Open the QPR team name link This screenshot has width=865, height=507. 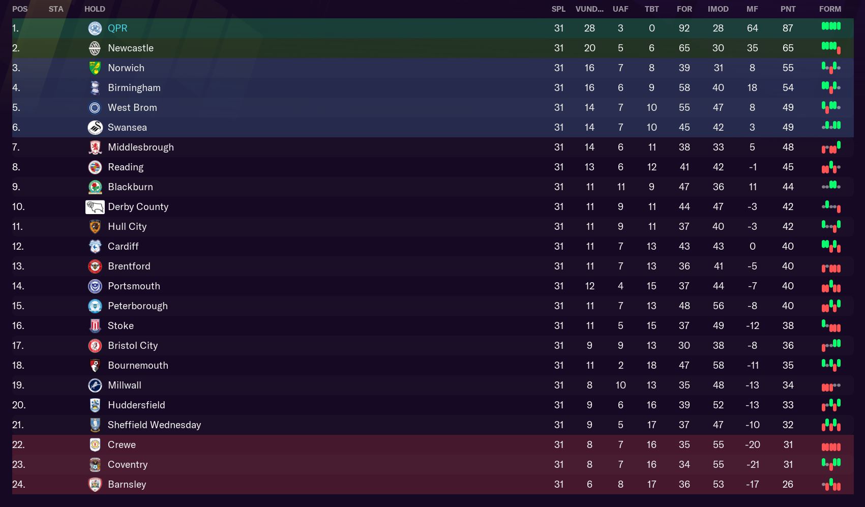117,28
